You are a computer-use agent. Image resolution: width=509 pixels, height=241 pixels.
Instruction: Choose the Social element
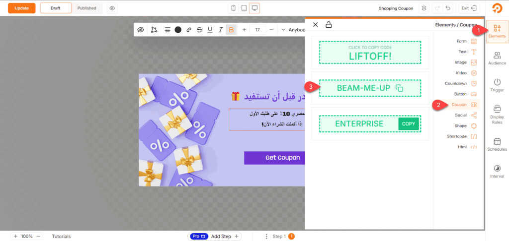pos(465,115)
